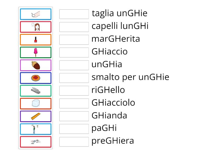Choose the pizza picture card
Screen dimensions: 209x156
tap(36, 78)
